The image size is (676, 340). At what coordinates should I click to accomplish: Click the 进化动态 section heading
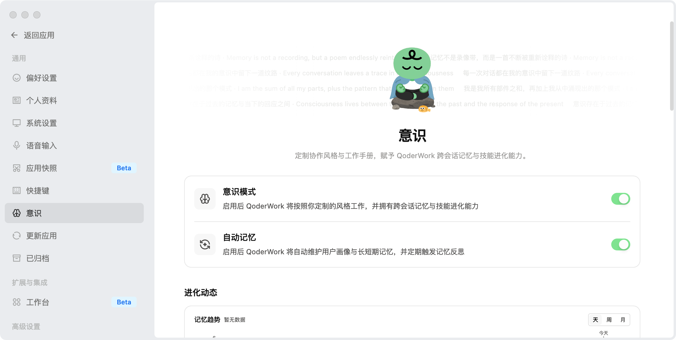point(201,293)
